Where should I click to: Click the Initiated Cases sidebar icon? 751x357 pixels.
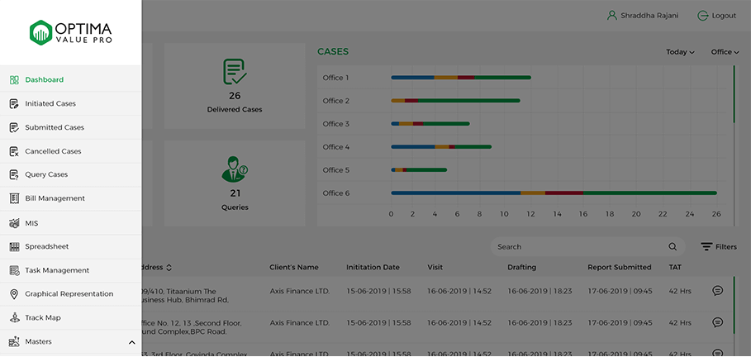point(14,104)
